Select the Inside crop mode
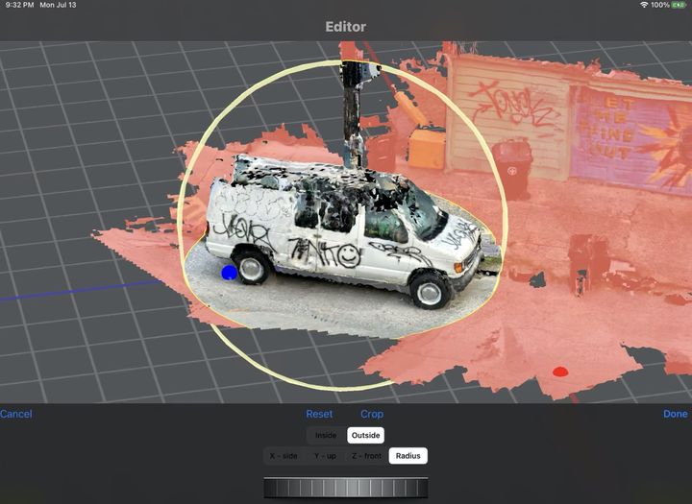Image resolution: width=692 pixels, height=504 pixels. coord(326,435)
